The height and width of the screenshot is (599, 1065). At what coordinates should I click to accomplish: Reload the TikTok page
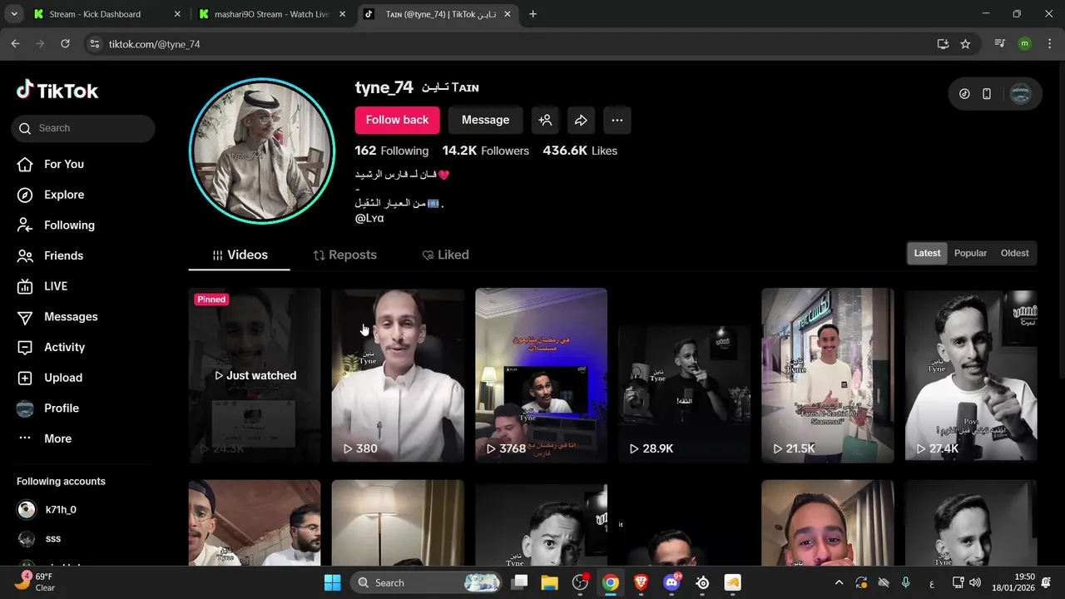65,44
